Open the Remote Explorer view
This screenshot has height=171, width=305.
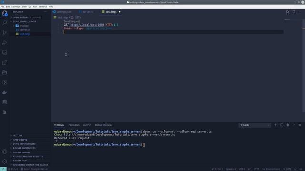(x=4, y=53)
